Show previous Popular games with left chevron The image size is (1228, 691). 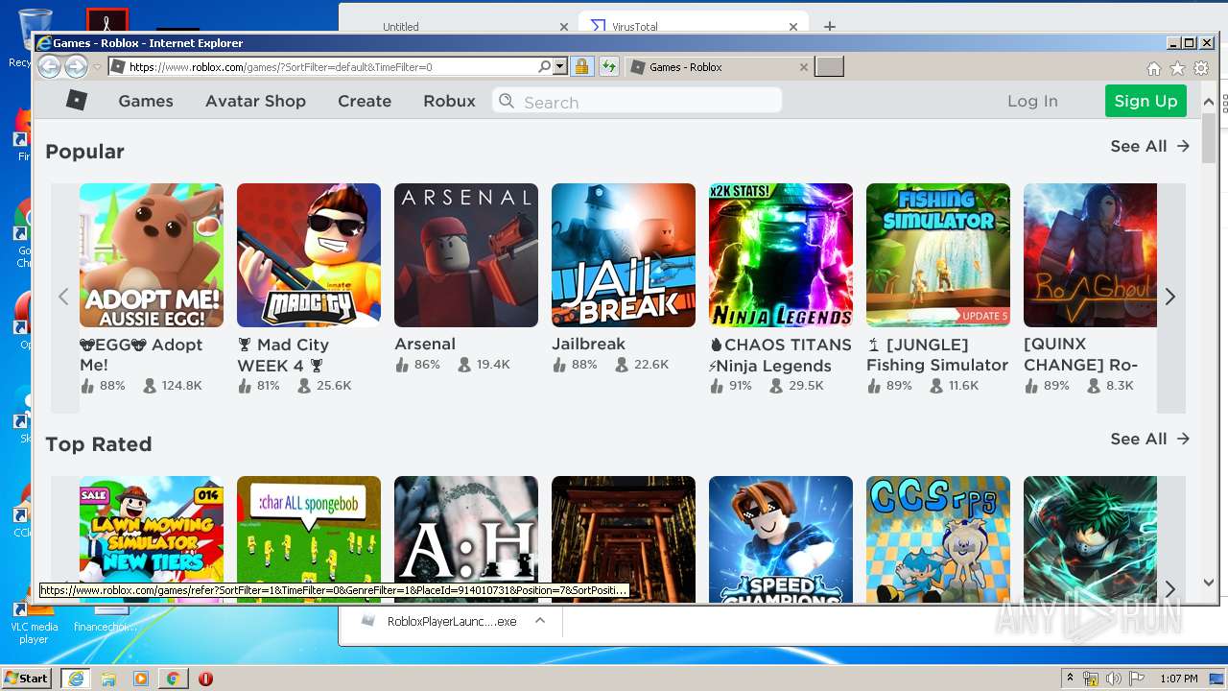[64, 297]
